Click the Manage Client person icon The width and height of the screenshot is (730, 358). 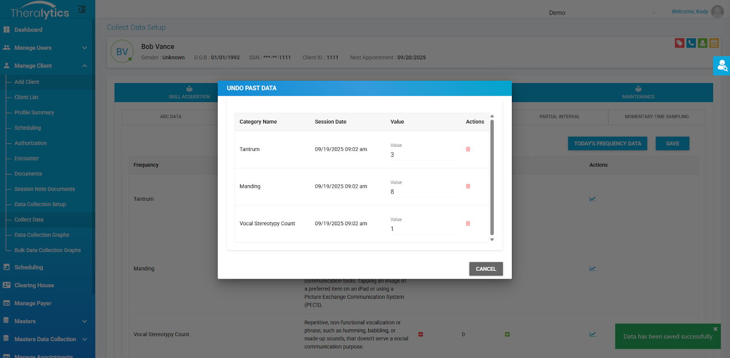(6, 66)
